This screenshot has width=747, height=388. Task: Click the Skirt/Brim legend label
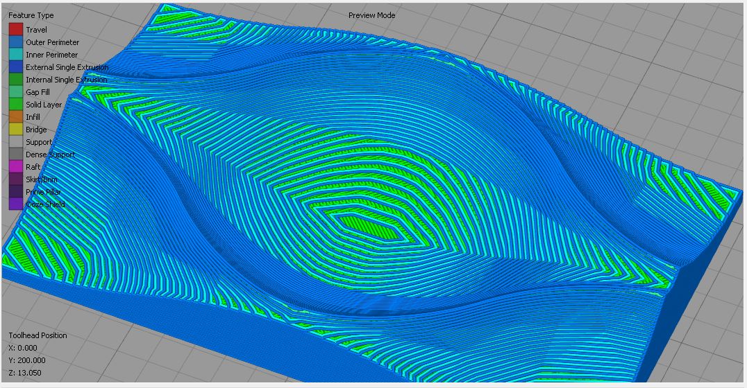(42, 179)
